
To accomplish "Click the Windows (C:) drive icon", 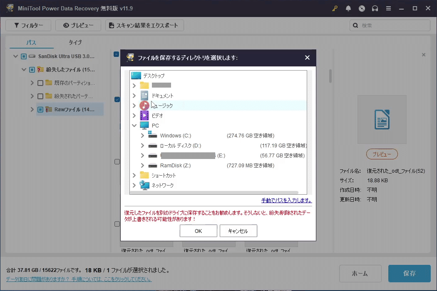I will (152, 135).
